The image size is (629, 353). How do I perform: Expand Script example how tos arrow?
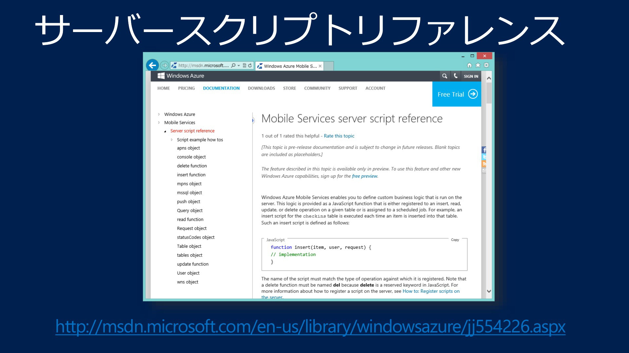[x=172, y=140]
